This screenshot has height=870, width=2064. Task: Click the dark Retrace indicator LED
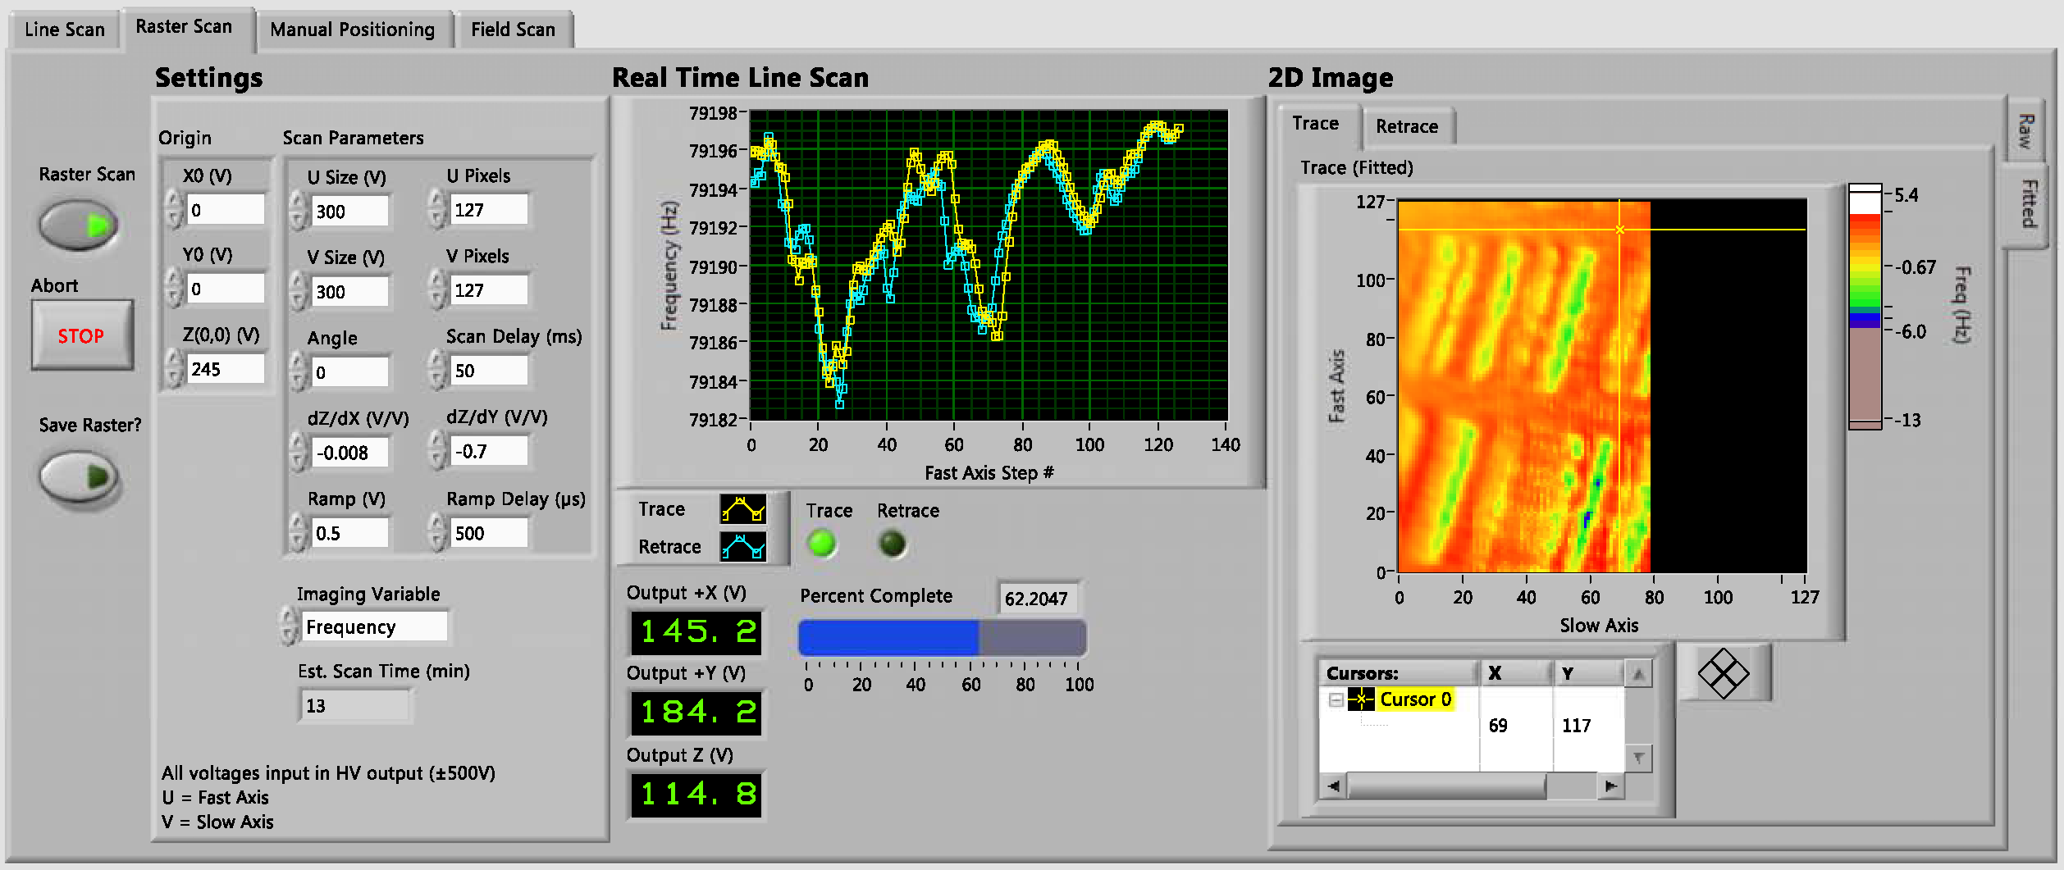893,544
